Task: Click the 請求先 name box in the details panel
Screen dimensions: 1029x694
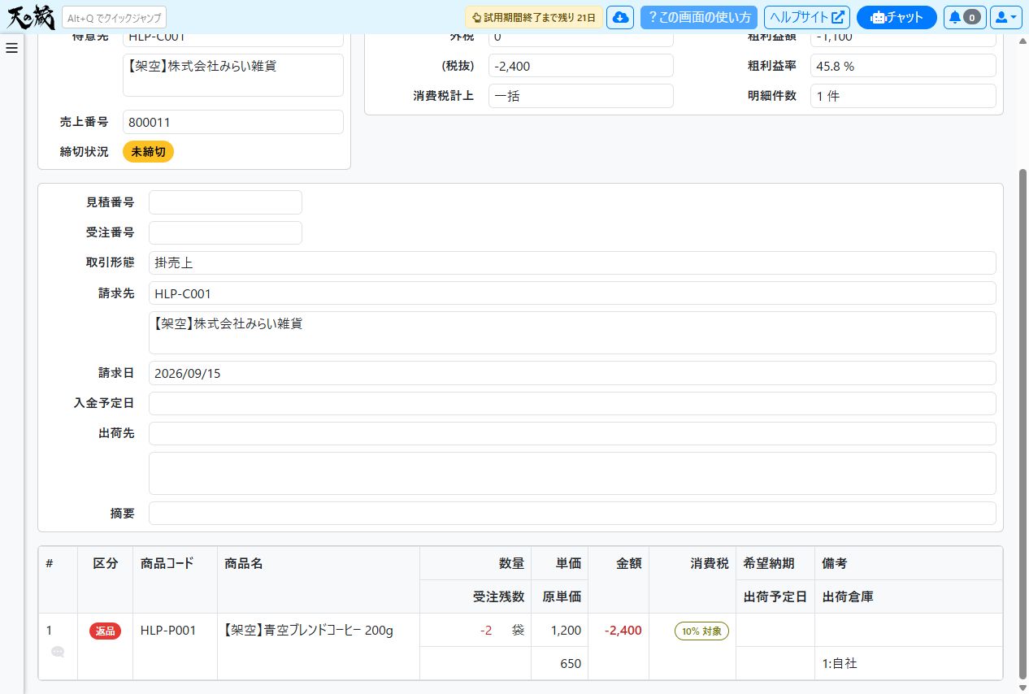Action: pyautogui.click(x=572, y=332)
